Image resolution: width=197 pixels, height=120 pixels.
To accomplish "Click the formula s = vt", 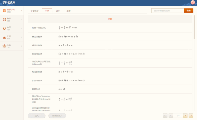I will tap(62, 89).
